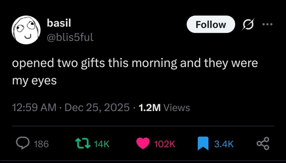Click the Dec 25, 2025 date
Viewport: 286px width, 163px height.
(x=97, y=107)
